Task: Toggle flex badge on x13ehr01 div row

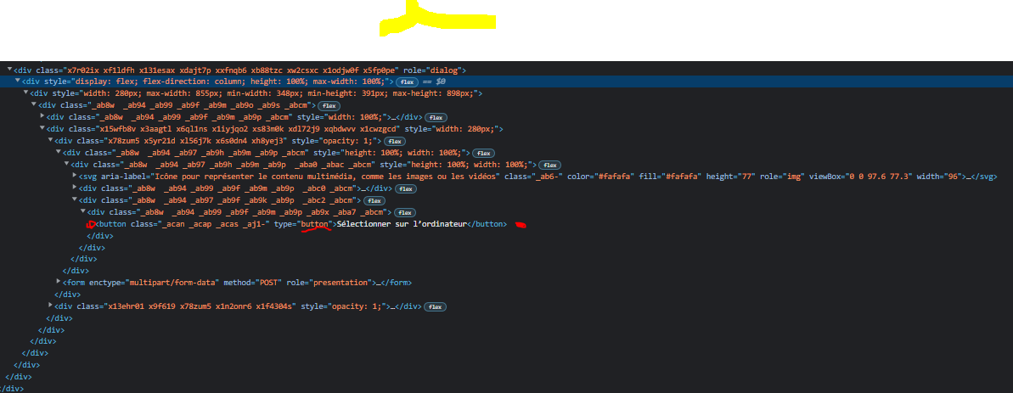Action: pyautogui.click(x=436, y=306)
